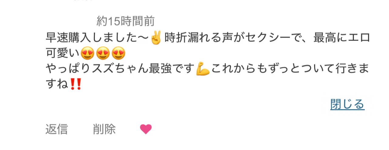Image resolution: width=389 pixels, height=150 pixels.
Task: Collapse the comment via 閉じる link
Action: 347,104
